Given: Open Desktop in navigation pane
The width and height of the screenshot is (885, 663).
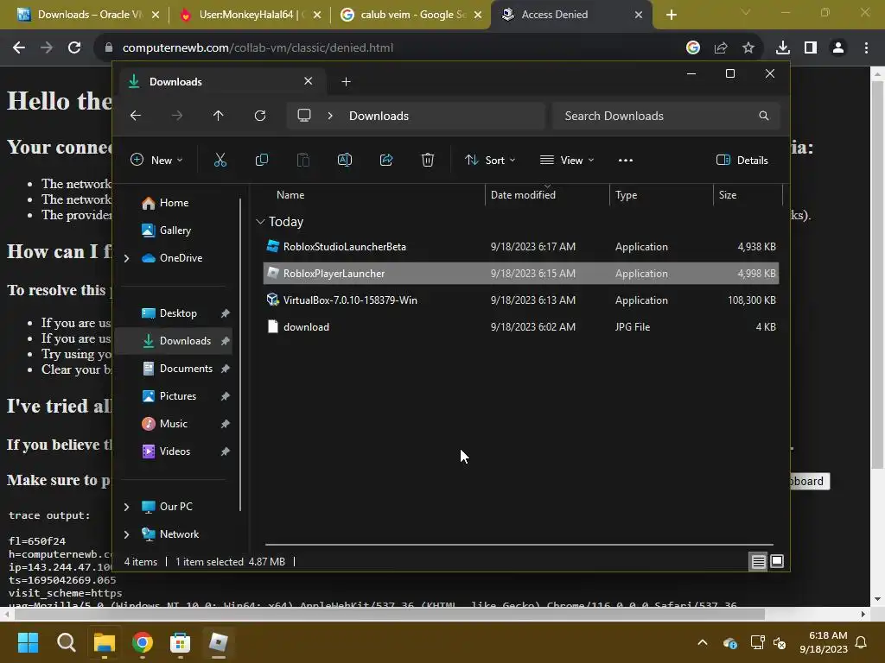Looking at the screenshot, I should pos(176,313).
